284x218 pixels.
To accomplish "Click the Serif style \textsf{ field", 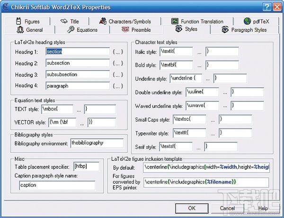I will click(176, 147).
